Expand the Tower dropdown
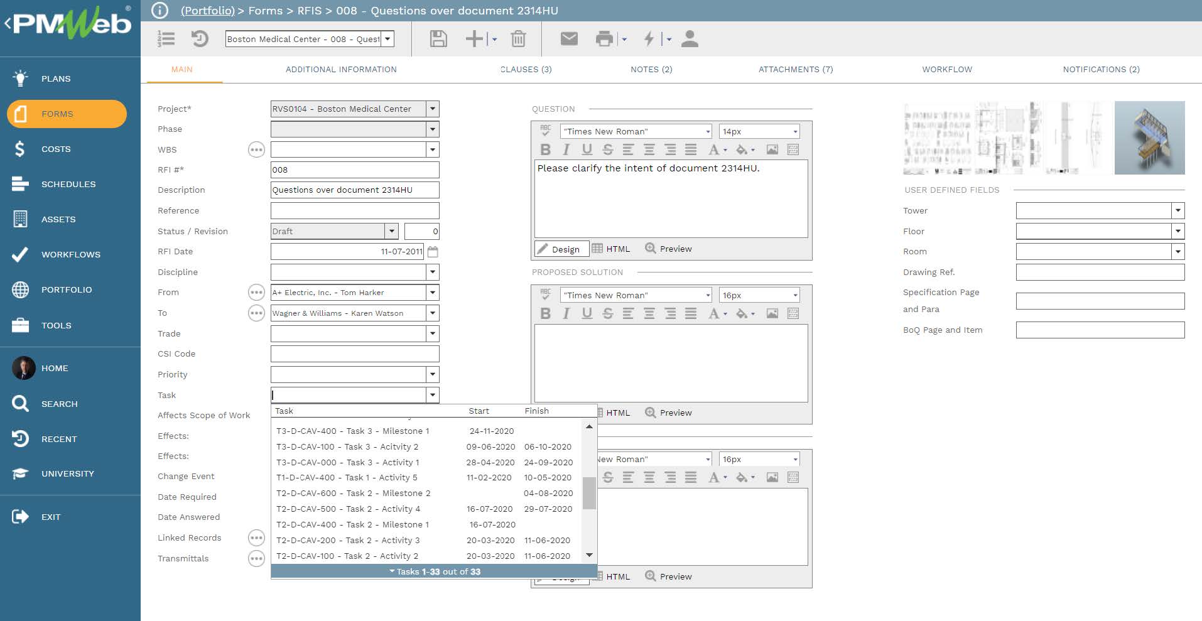Image resolution: width=1202 pixels, height=621 pixels. click(x=1178, y=210)
